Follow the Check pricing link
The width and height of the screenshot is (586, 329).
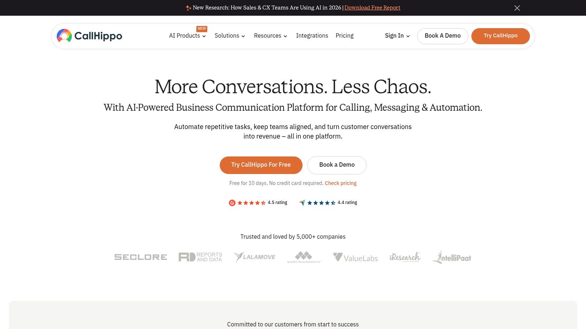coord(341,183)
